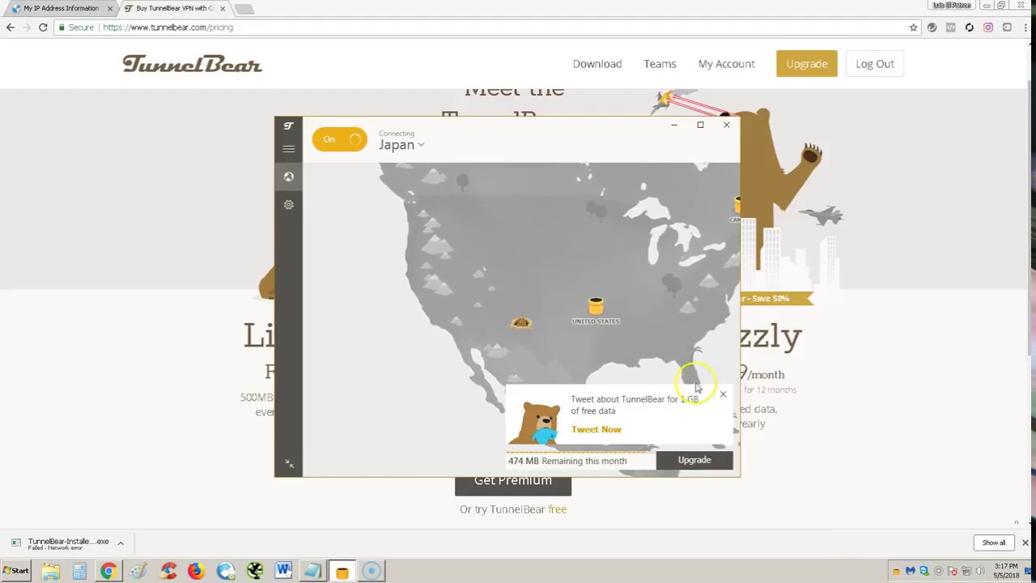Click the yellow Upgrade button in website header
1036x583 pixels.
click(807, 64)
